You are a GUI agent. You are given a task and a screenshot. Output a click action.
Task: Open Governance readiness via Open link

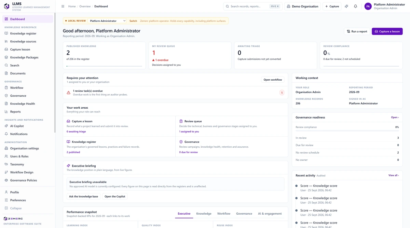click(x=395, y=117)
